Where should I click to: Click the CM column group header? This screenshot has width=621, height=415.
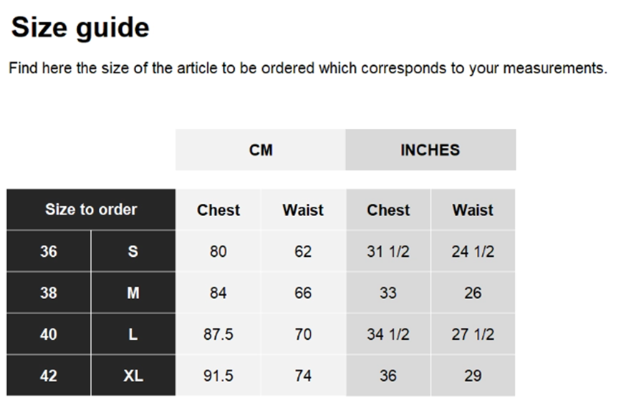261,150
